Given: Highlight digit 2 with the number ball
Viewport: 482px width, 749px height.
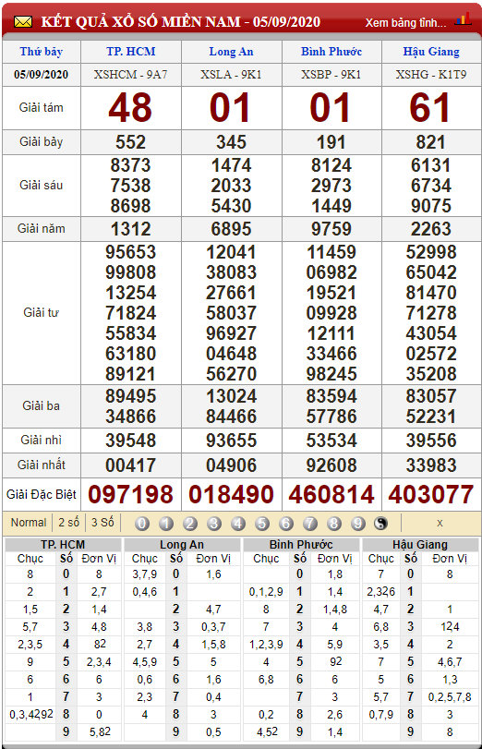Looking at the screenshot, I should (x=190, y=524).
